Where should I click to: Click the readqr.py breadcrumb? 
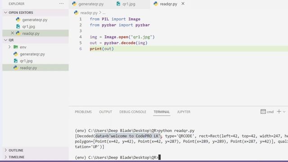point(89,13)
